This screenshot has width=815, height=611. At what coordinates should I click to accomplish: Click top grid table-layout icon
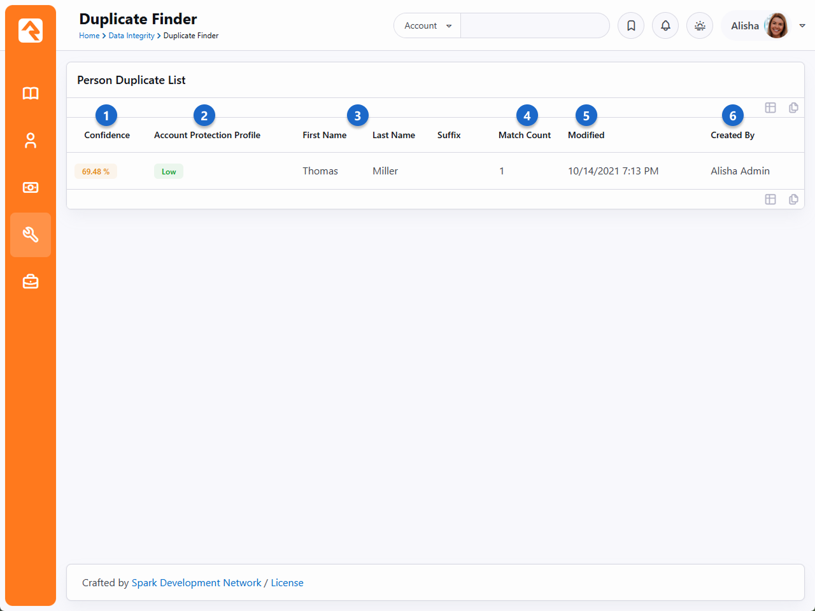coord(770,108)
